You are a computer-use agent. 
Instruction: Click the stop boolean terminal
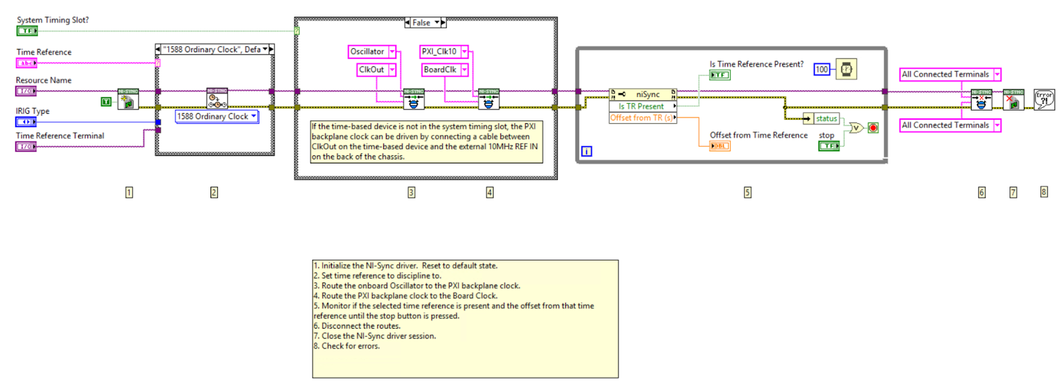(x=829, y=146)
